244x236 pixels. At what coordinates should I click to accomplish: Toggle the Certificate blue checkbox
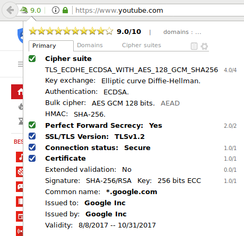[x=32, y=159]
